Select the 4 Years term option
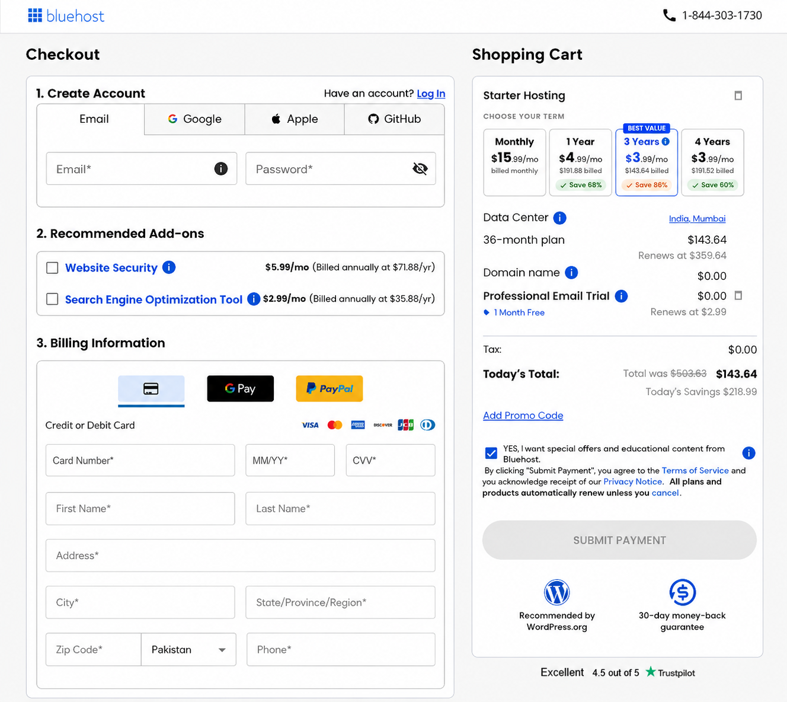This screenshot has width=787, height=702. point(712,162)
